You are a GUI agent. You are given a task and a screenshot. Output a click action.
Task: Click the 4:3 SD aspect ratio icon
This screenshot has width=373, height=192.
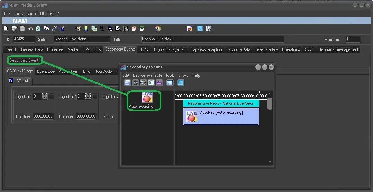point(209,29)
